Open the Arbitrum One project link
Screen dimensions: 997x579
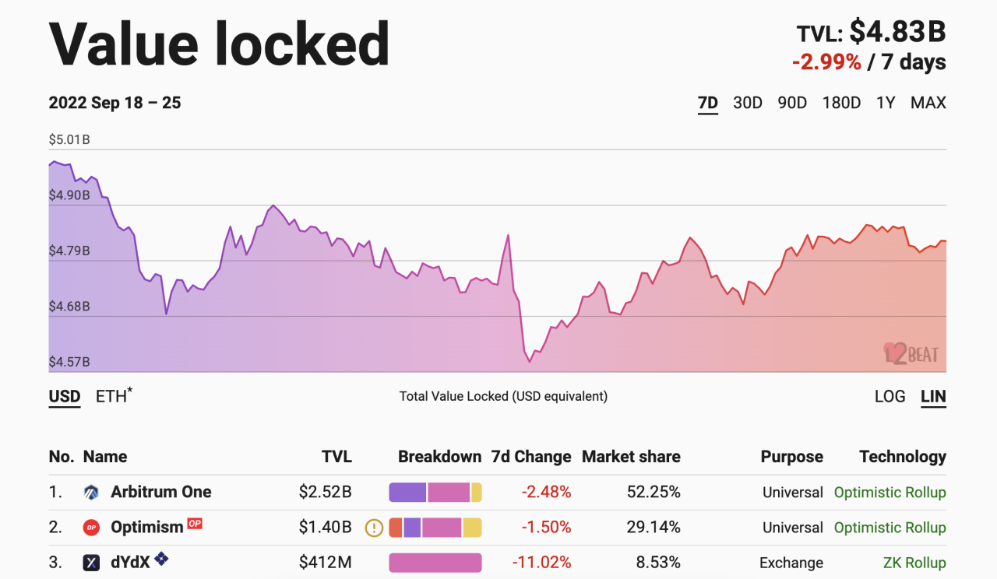(x=161, y=492)
